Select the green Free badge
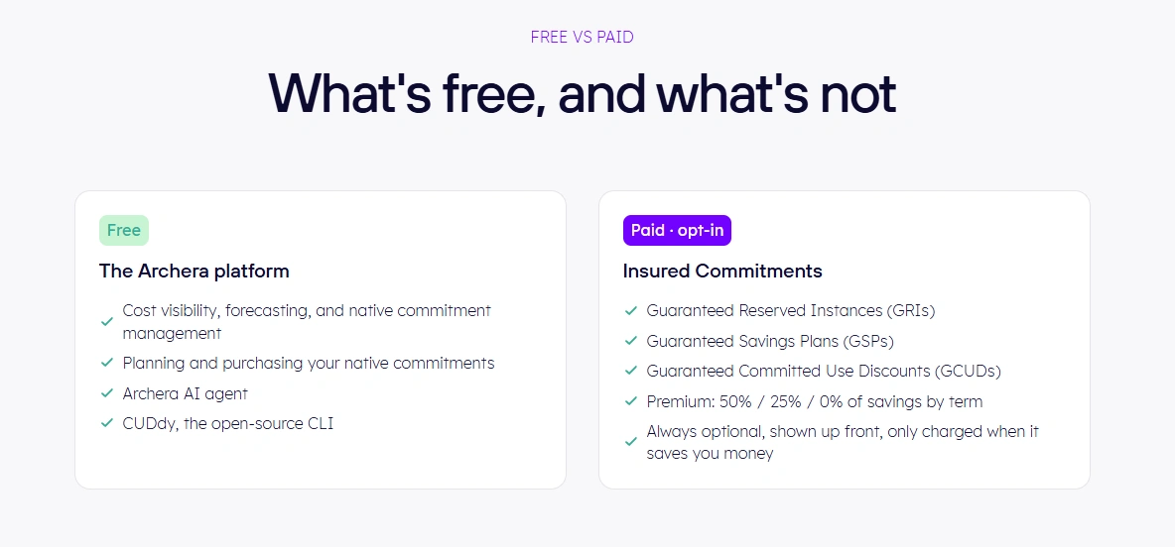Screen dimensions: 1175x547 pos(124,231)
